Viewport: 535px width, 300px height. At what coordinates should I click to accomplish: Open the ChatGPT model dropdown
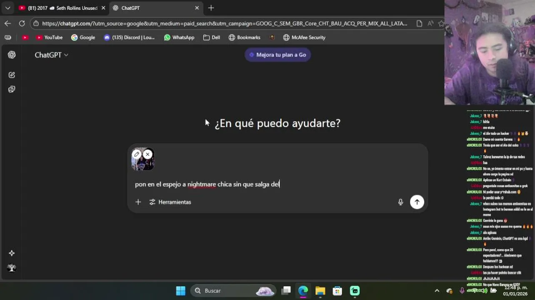(x=51, y=55)
